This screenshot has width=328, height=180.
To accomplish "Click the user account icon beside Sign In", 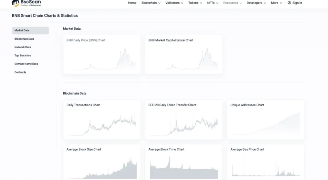I will coord(289,3).
